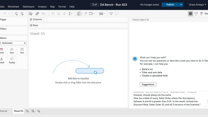The image size is (208, 117).
Task: Open the New Worksheet toolbar dropdown arrow
Action: coord(32,14)
